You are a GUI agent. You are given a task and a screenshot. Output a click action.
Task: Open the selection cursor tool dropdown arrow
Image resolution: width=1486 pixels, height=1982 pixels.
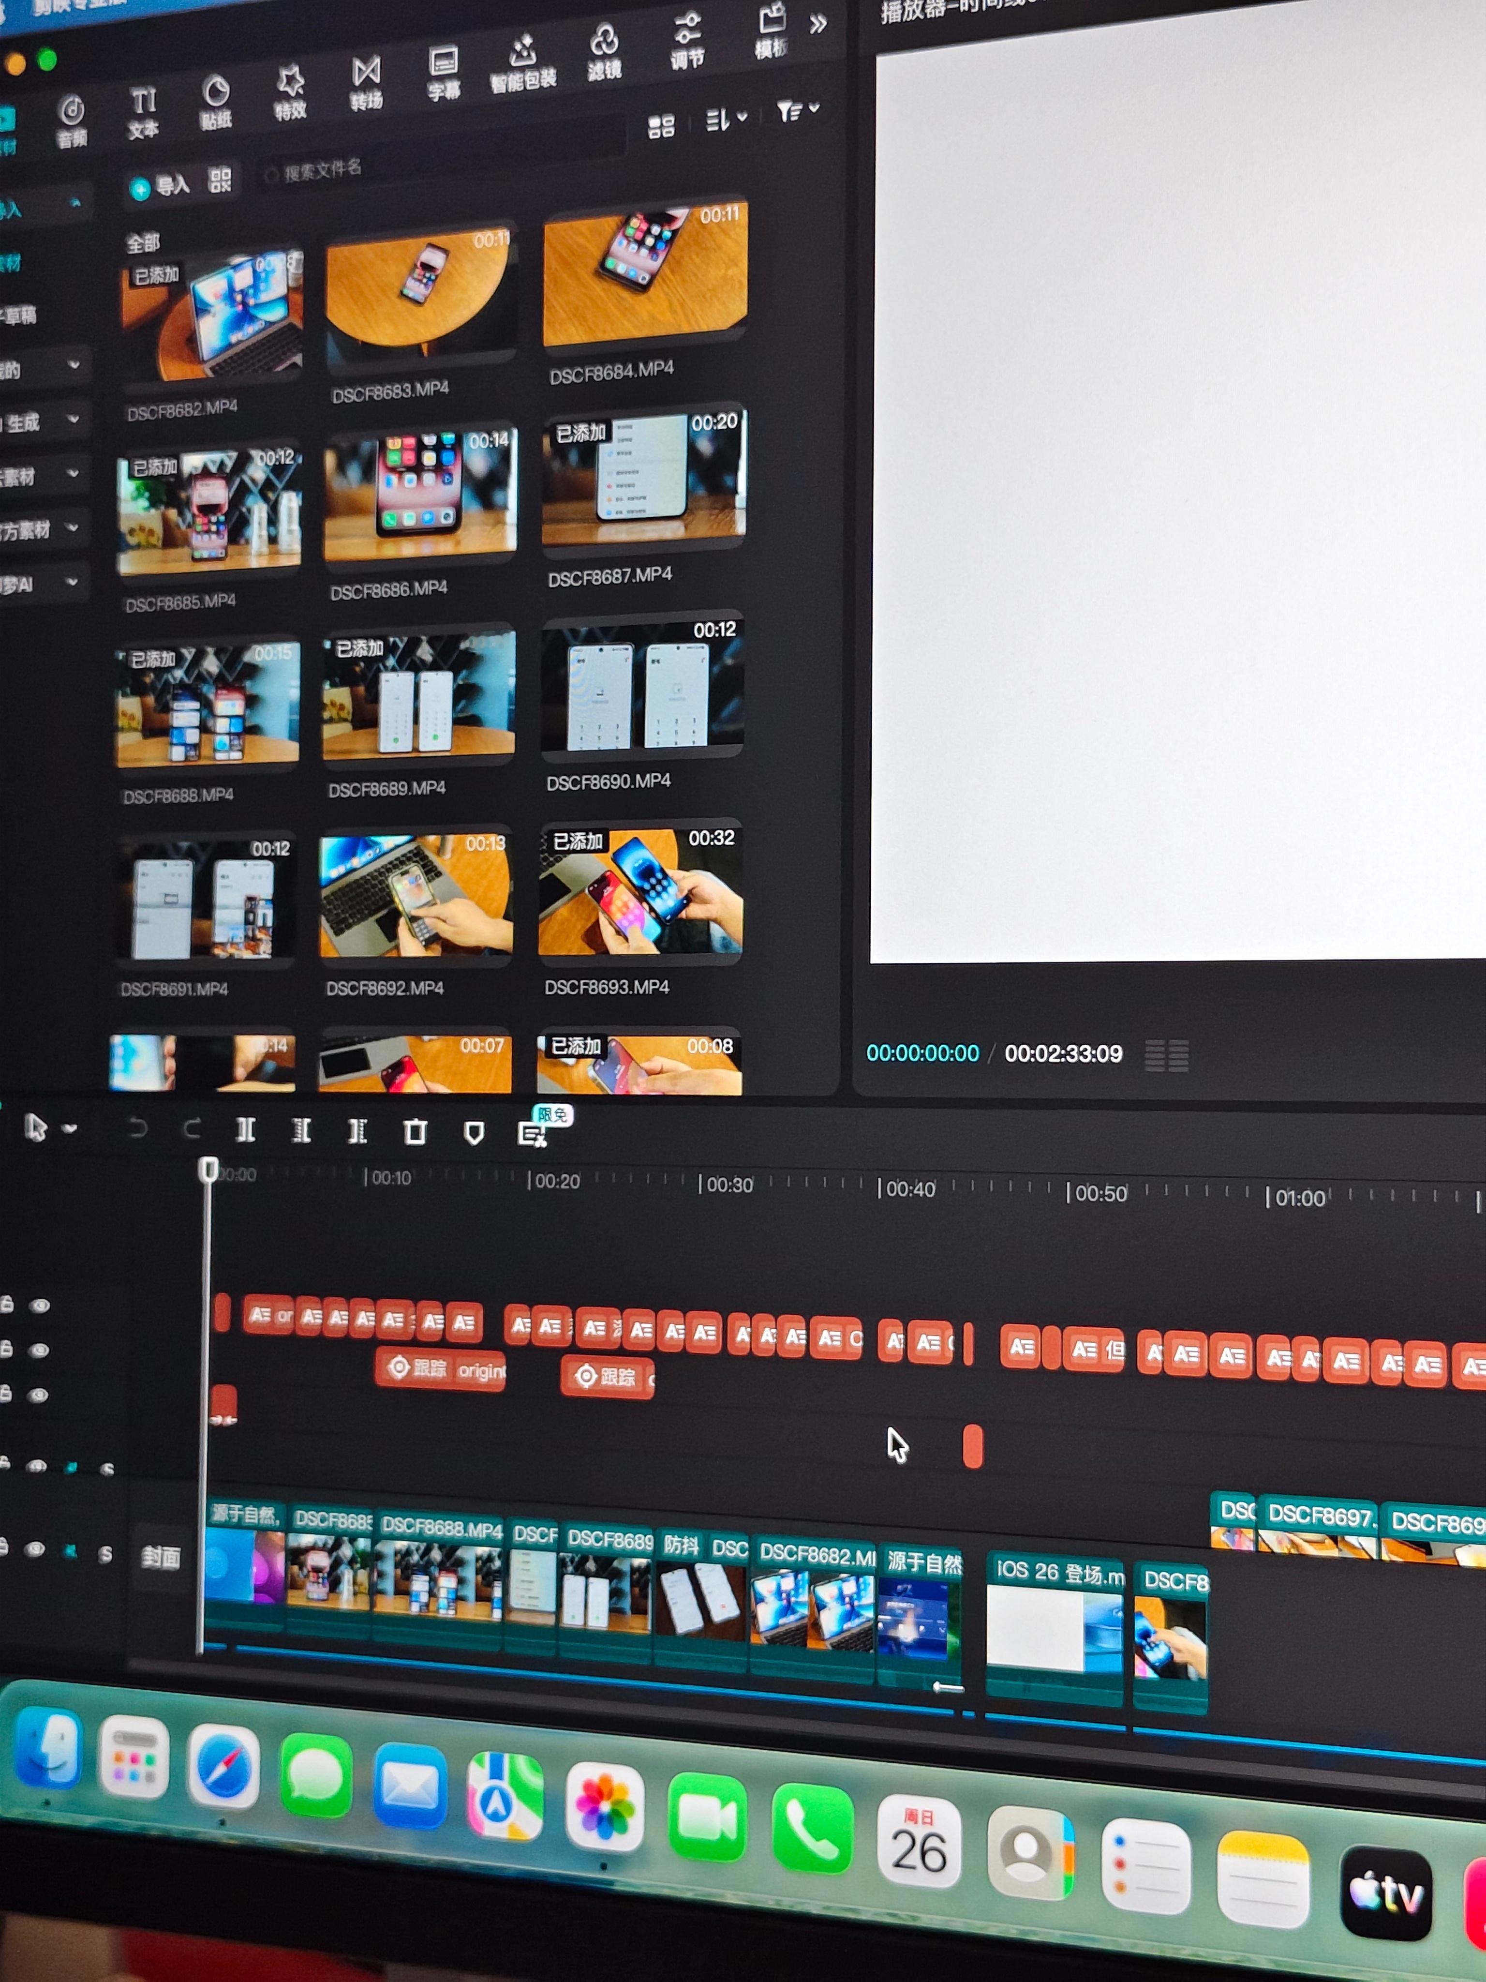(70, 1129)
